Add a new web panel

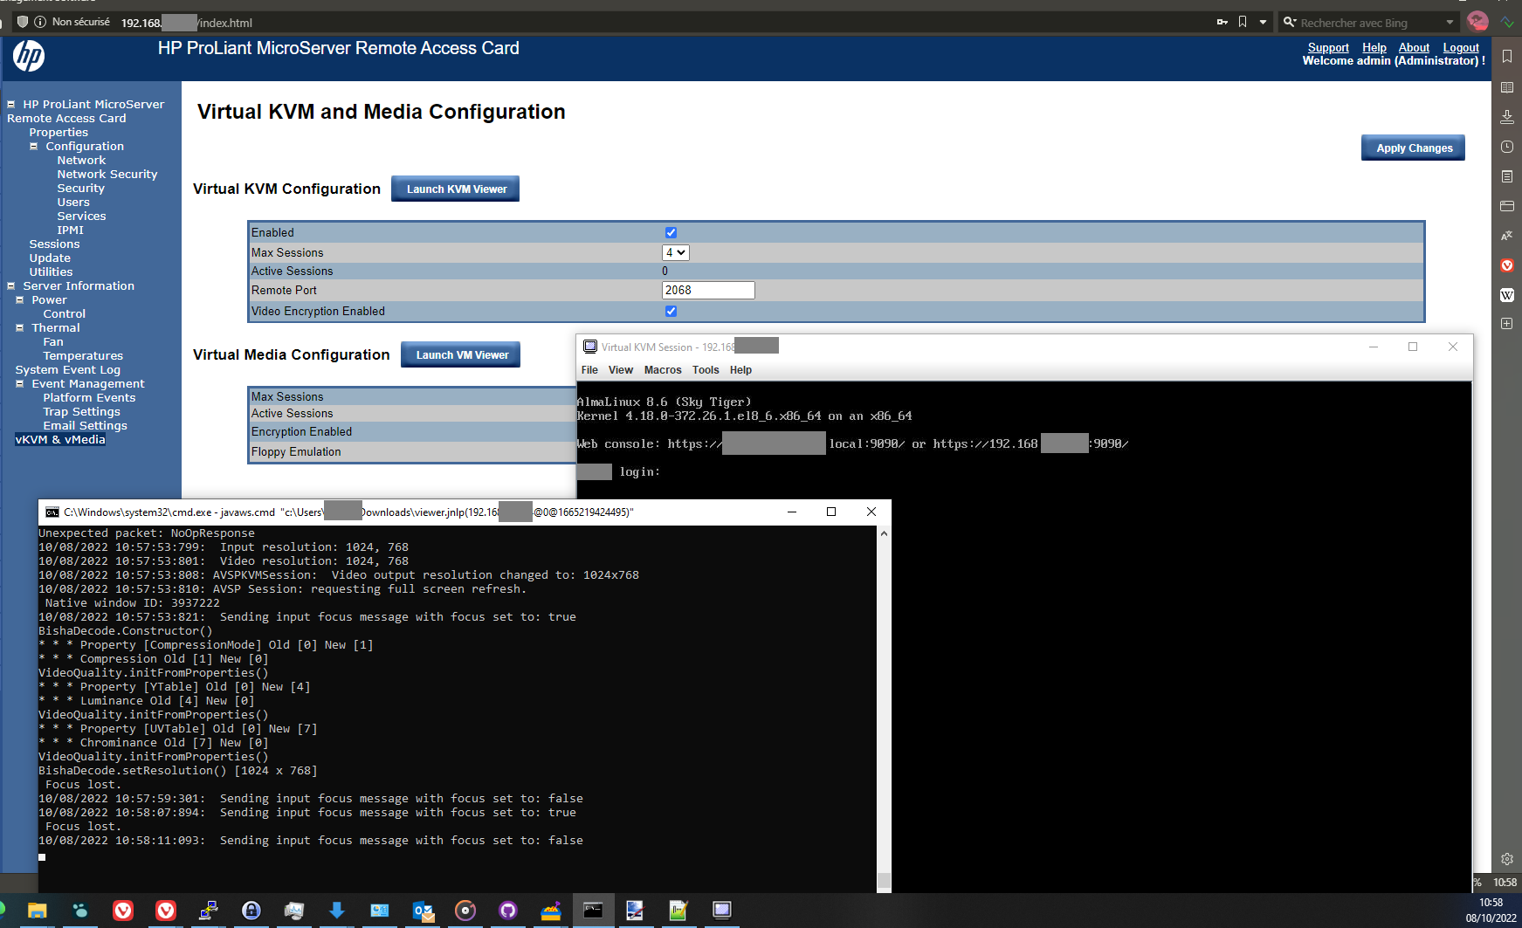(1507, 324)
